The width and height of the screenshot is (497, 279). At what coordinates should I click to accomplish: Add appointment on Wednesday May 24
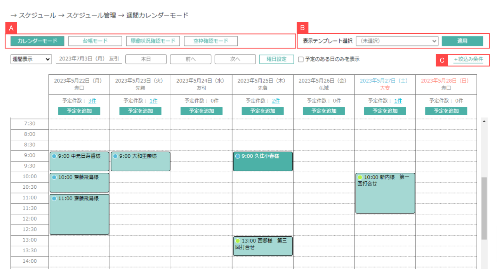pyautogui.click(x=202, y=110)
